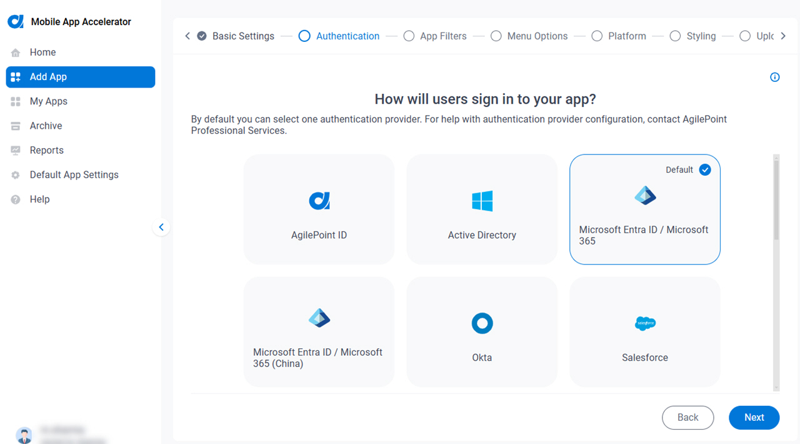The image size is (800, 444).
Task: Click the Mobile App Accelerator title text
Action: [x=81, y=22]
